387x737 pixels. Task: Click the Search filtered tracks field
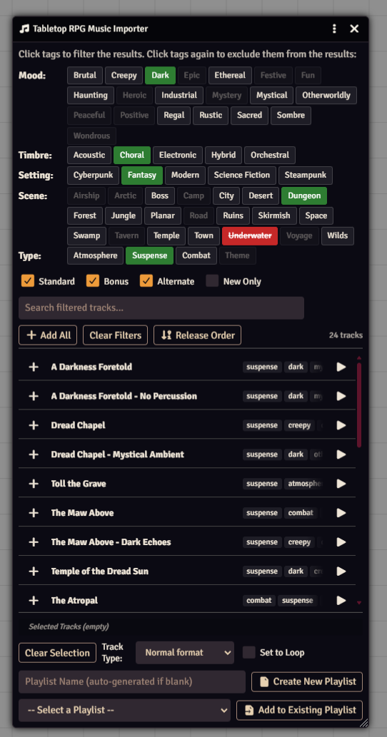click(x=161, y=308)
